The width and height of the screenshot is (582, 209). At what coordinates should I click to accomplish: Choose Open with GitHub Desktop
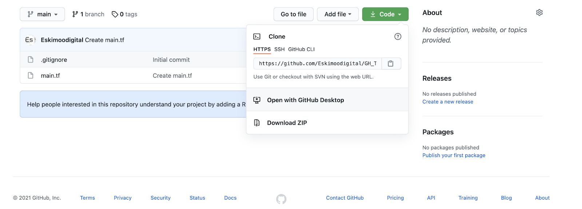coord(327,100)
